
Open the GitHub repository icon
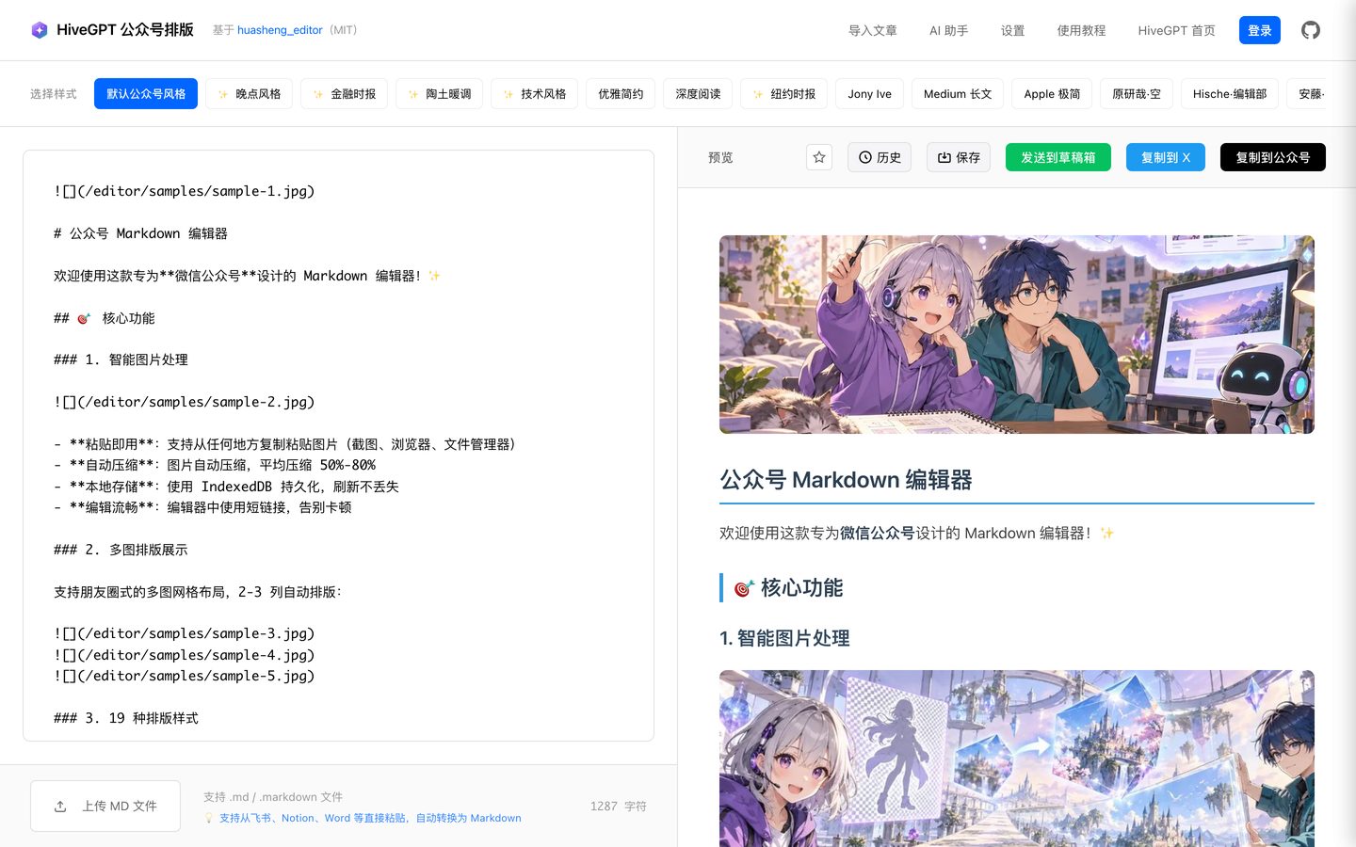click(x=1311, y=30)
